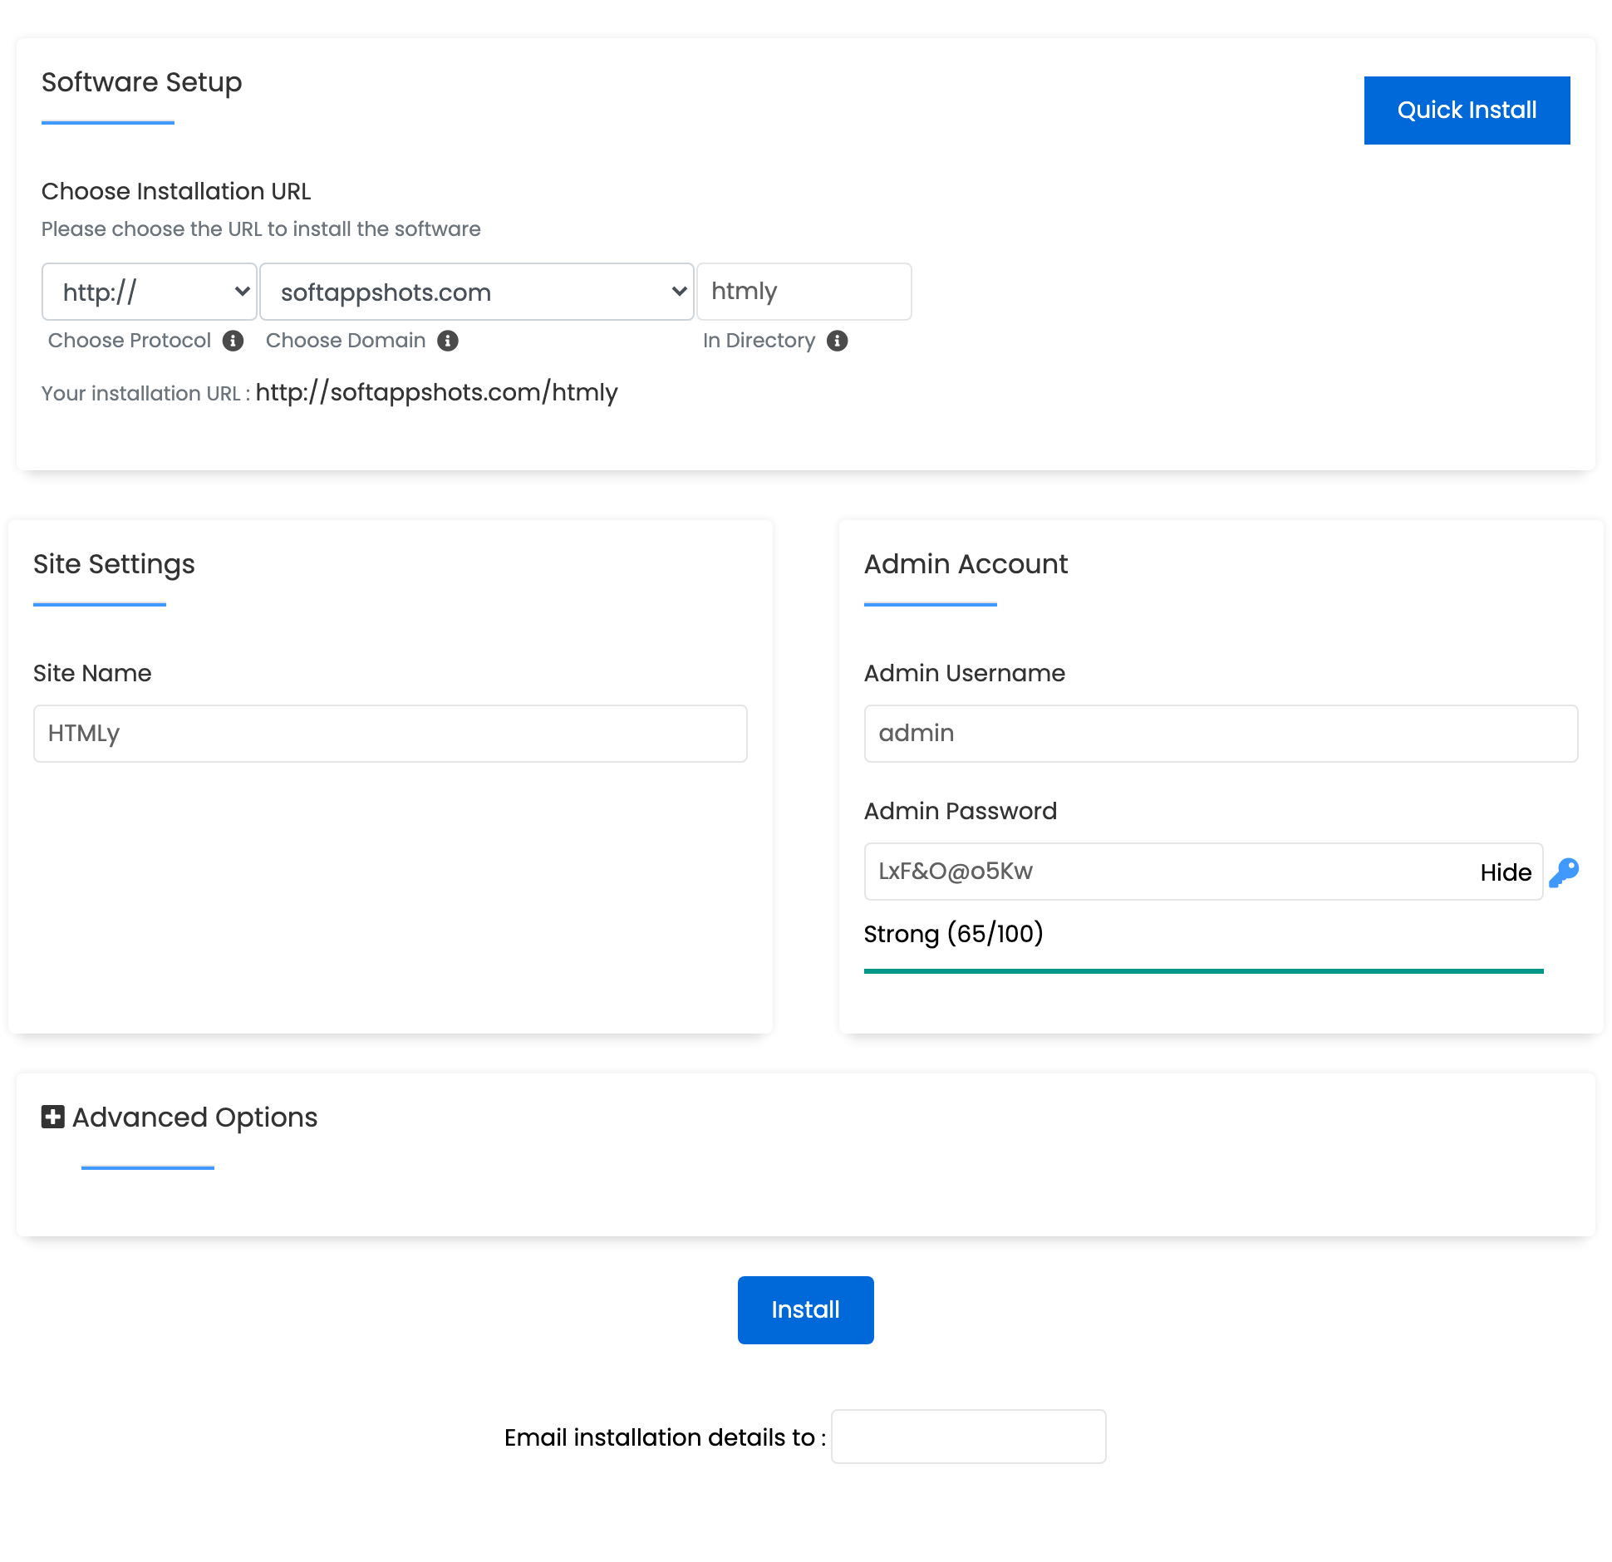Screen dimensions: 1612x1562
Task: Click inside the HTMLy site name field
Action: (x=390, y=733)
